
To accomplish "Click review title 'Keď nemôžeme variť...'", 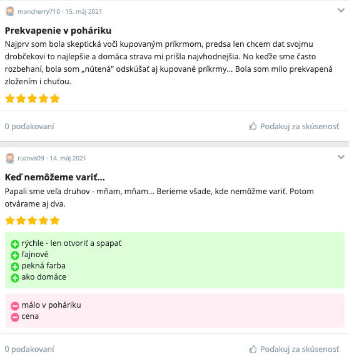I will (x=55, y=177).
